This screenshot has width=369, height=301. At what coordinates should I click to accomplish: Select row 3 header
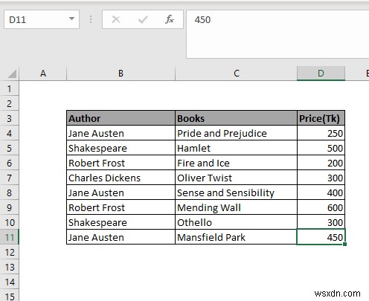[x=10, y=118]
